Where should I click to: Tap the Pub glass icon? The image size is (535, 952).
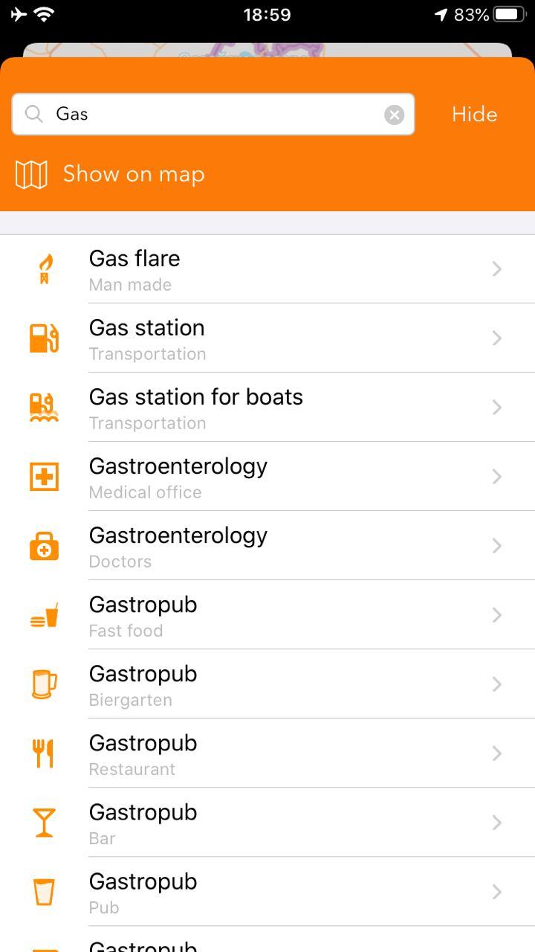click(x=45, y=892)
